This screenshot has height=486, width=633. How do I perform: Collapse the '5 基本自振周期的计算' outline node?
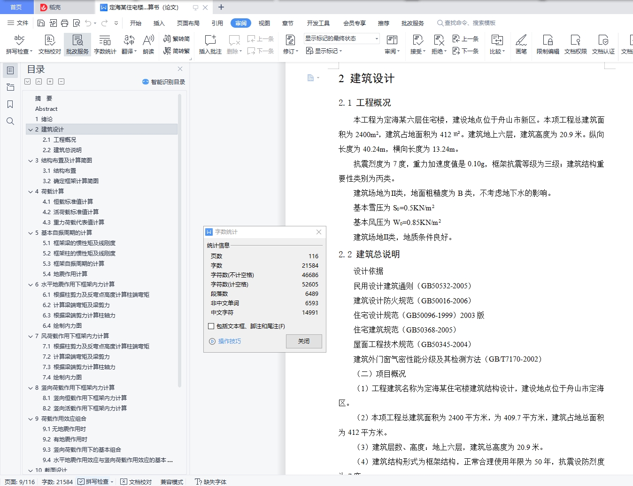(31, 233)
